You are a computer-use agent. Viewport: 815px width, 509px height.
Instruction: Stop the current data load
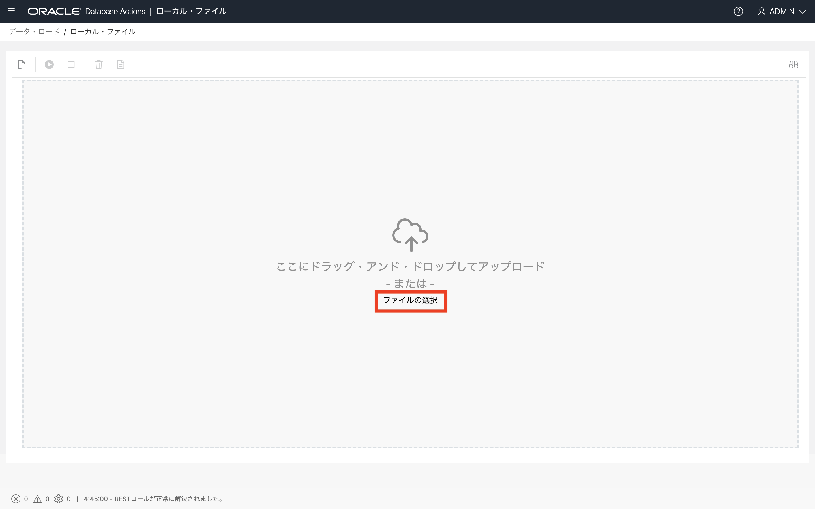[x=71, y=64]
